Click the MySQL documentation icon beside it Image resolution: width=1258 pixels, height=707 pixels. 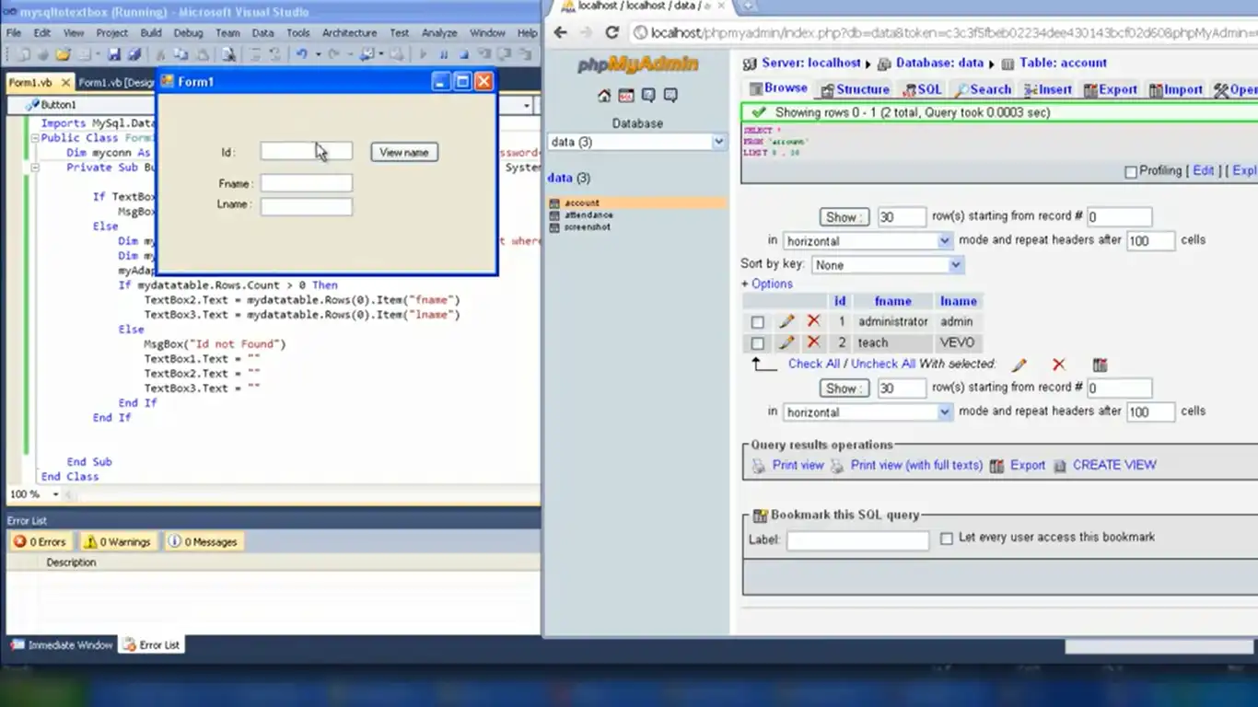pyautogui.click(x=670, y=96)
